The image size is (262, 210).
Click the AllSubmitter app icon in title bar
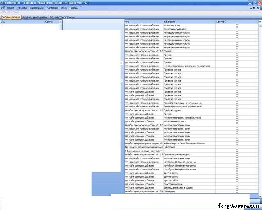(2, 2)
